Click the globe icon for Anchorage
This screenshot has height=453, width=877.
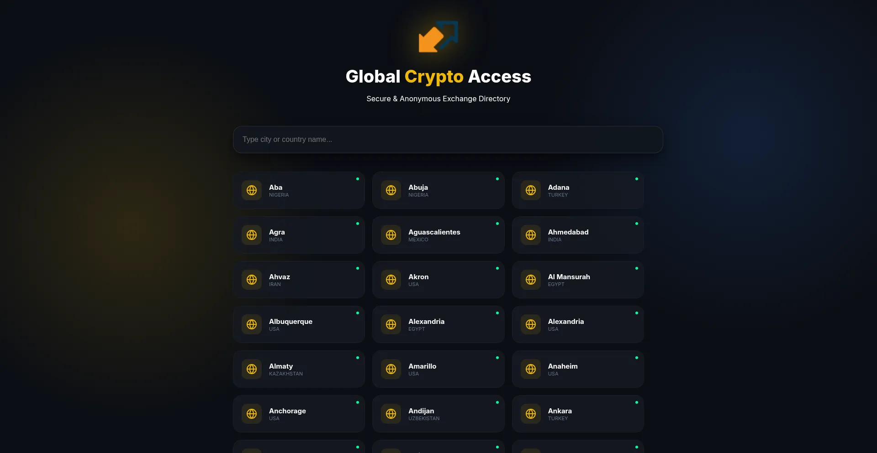click(252, 414)
